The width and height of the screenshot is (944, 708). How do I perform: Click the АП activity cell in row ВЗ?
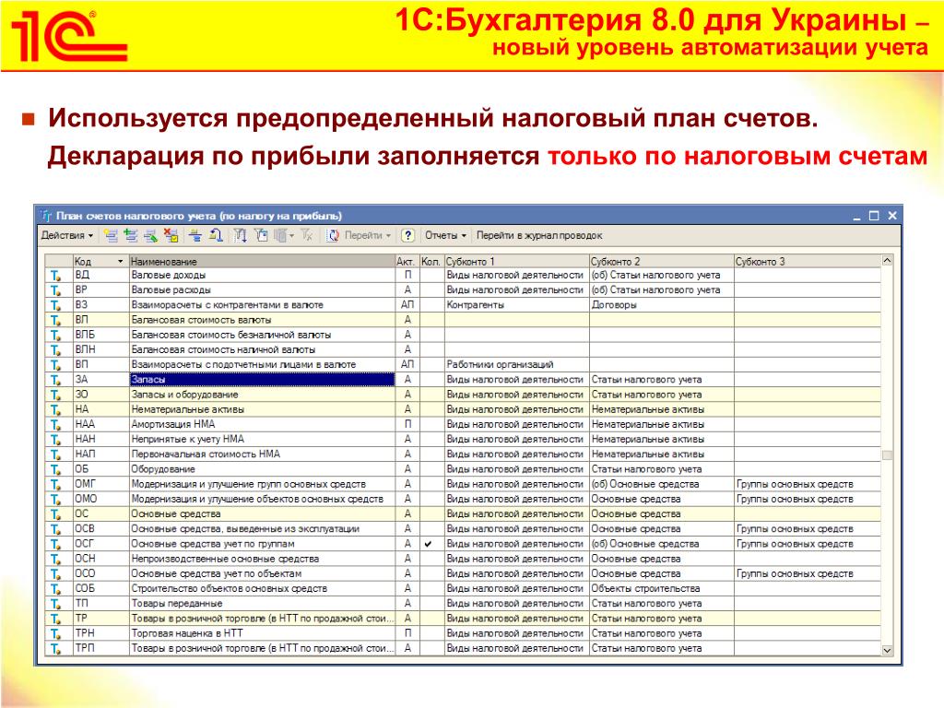pyautogui.click(x=407, y=304)
